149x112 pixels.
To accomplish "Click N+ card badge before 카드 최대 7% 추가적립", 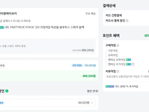I will pos(110,86).
